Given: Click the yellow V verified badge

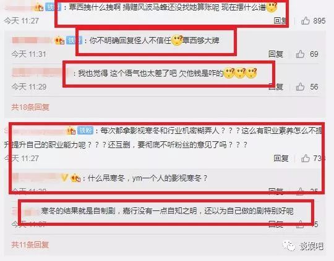Looking at the screenshot, I should pos(64,178).
